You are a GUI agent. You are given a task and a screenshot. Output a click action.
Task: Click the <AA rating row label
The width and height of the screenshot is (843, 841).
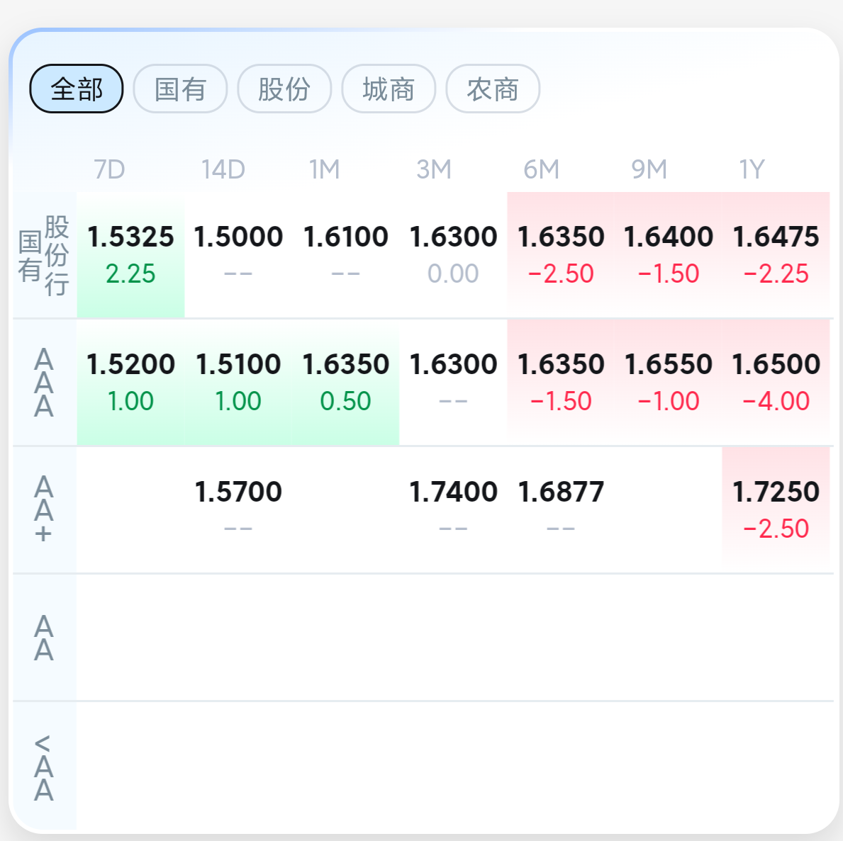[x=44, y=767]
